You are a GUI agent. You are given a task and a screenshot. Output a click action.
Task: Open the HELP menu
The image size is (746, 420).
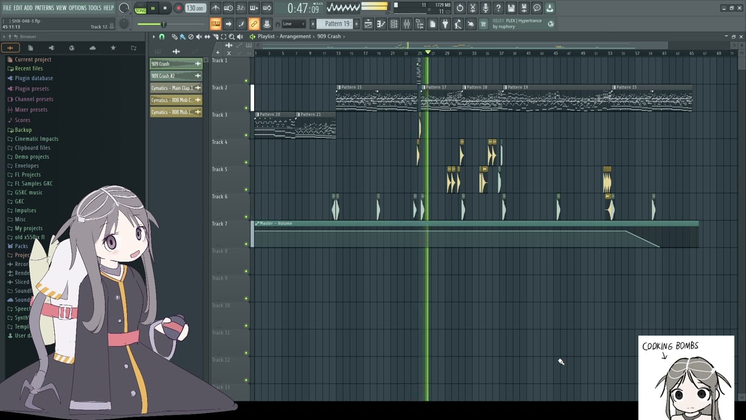pos(108,8)
